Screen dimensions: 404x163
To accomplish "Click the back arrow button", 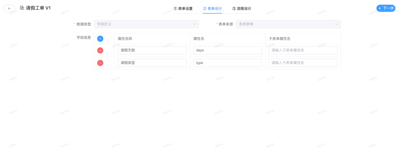I will coord(9,8).
